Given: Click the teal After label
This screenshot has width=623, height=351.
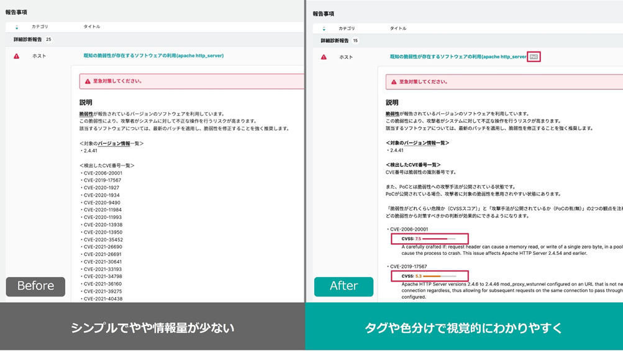Looking at the screenshot, I should (x=343, y=286).
